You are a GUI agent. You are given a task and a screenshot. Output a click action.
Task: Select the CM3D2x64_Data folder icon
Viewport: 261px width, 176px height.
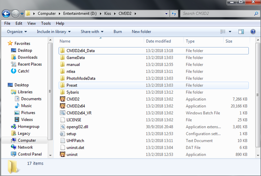[62, 51]
